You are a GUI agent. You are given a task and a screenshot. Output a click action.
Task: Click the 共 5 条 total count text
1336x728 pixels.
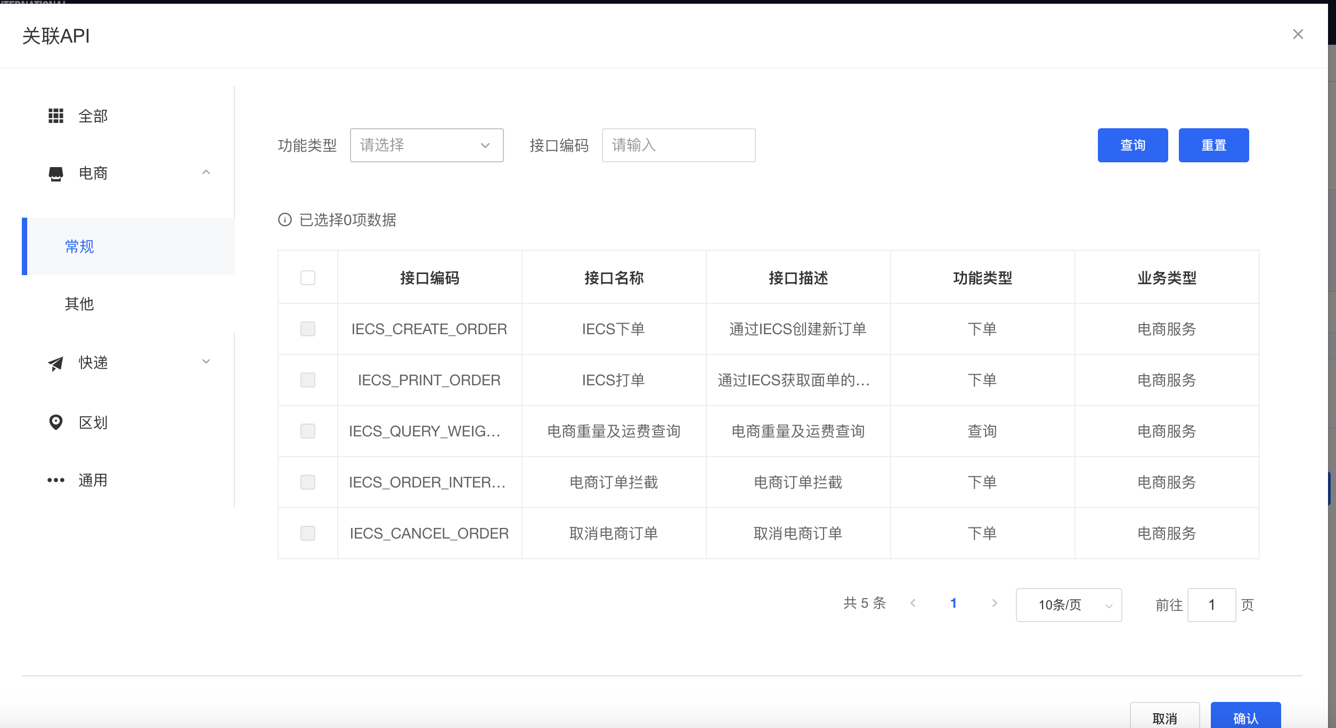865,603
